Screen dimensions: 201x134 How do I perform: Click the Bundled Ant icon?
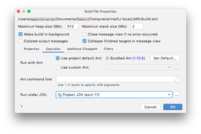(107, 58)
